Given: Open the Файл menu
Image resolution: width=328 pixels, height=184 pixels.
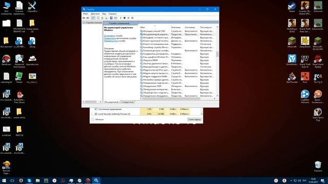Looking at the screenshot, I should coord(86,14).
